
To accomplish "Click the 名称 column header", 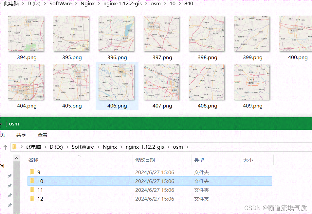I will click(33, 160).
